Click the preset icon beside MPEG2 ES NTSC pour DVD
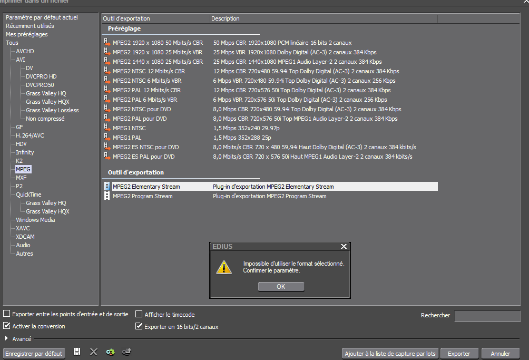The width and height of the screenshot is (529, 360). (107, 146)
